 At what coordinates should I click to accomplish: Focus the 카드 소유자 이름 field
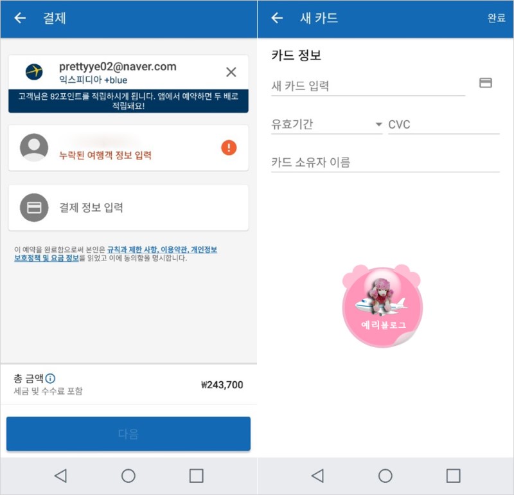coord(385,163)
